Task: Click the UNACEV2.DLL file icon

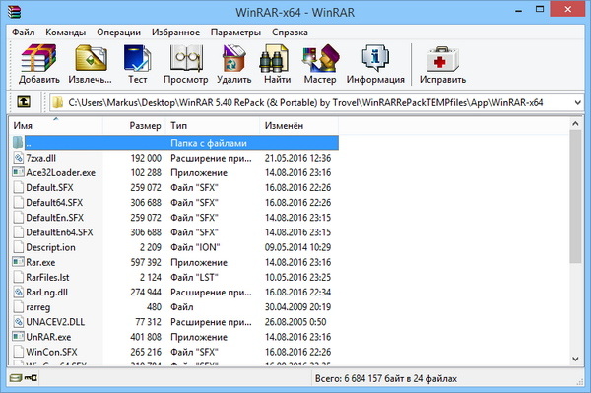Action: point(18,321)
